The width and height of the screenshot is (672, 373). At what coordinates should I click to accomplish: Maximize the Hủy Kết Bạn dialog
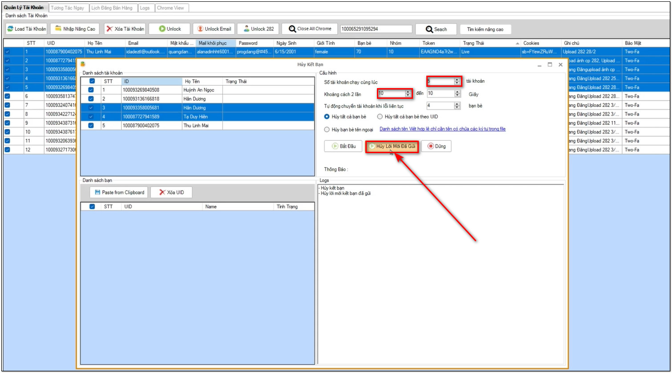[550, 65]
